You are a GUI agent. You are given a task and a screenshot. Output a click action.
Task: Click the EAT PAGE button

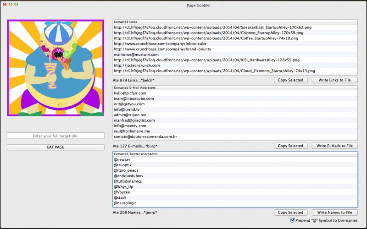56,147
